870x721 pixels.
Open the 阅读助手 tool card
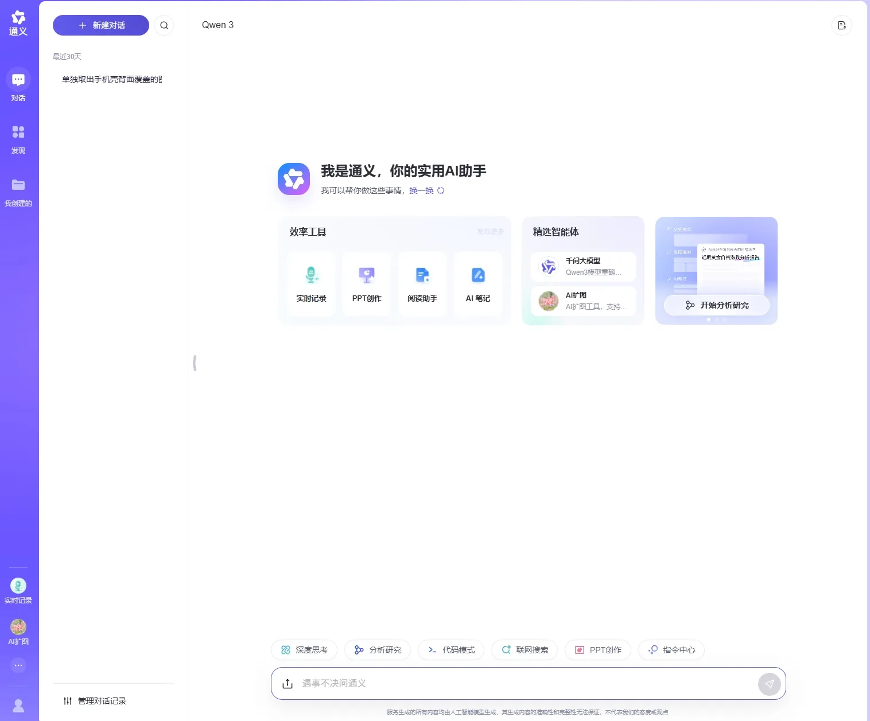(x=422, y=284)
